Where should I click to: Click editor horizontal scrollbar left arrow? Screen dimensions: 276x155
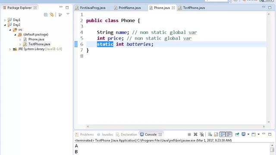coord(88,126)
